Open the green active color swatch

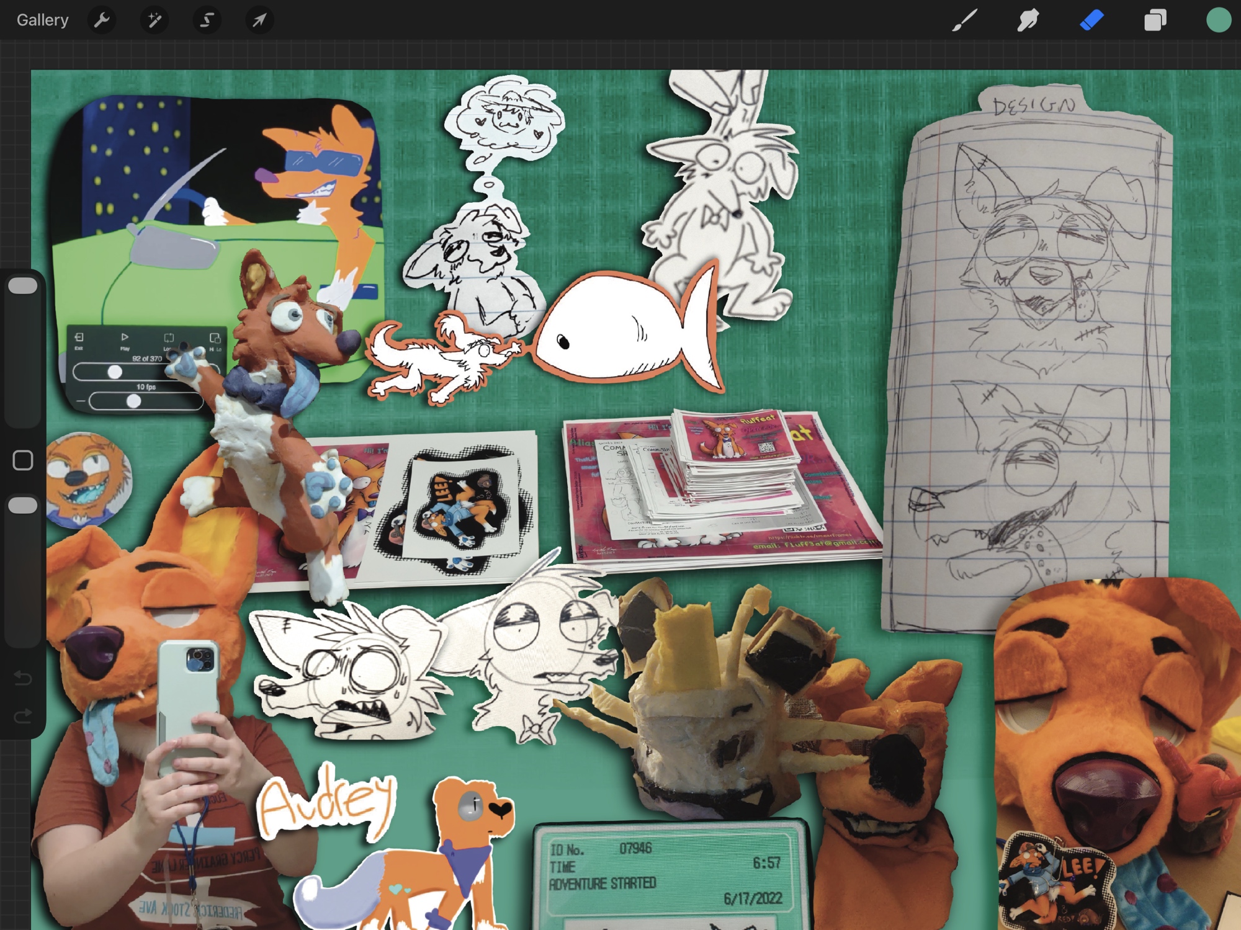[x=1218, y=20]
